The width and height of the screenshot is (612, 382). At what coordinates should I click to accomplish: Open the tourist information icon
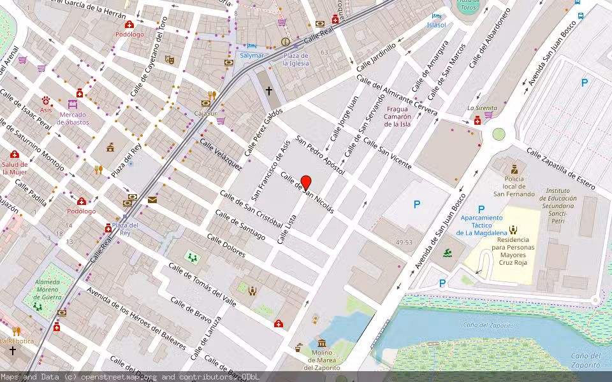(x=286, y=42)
